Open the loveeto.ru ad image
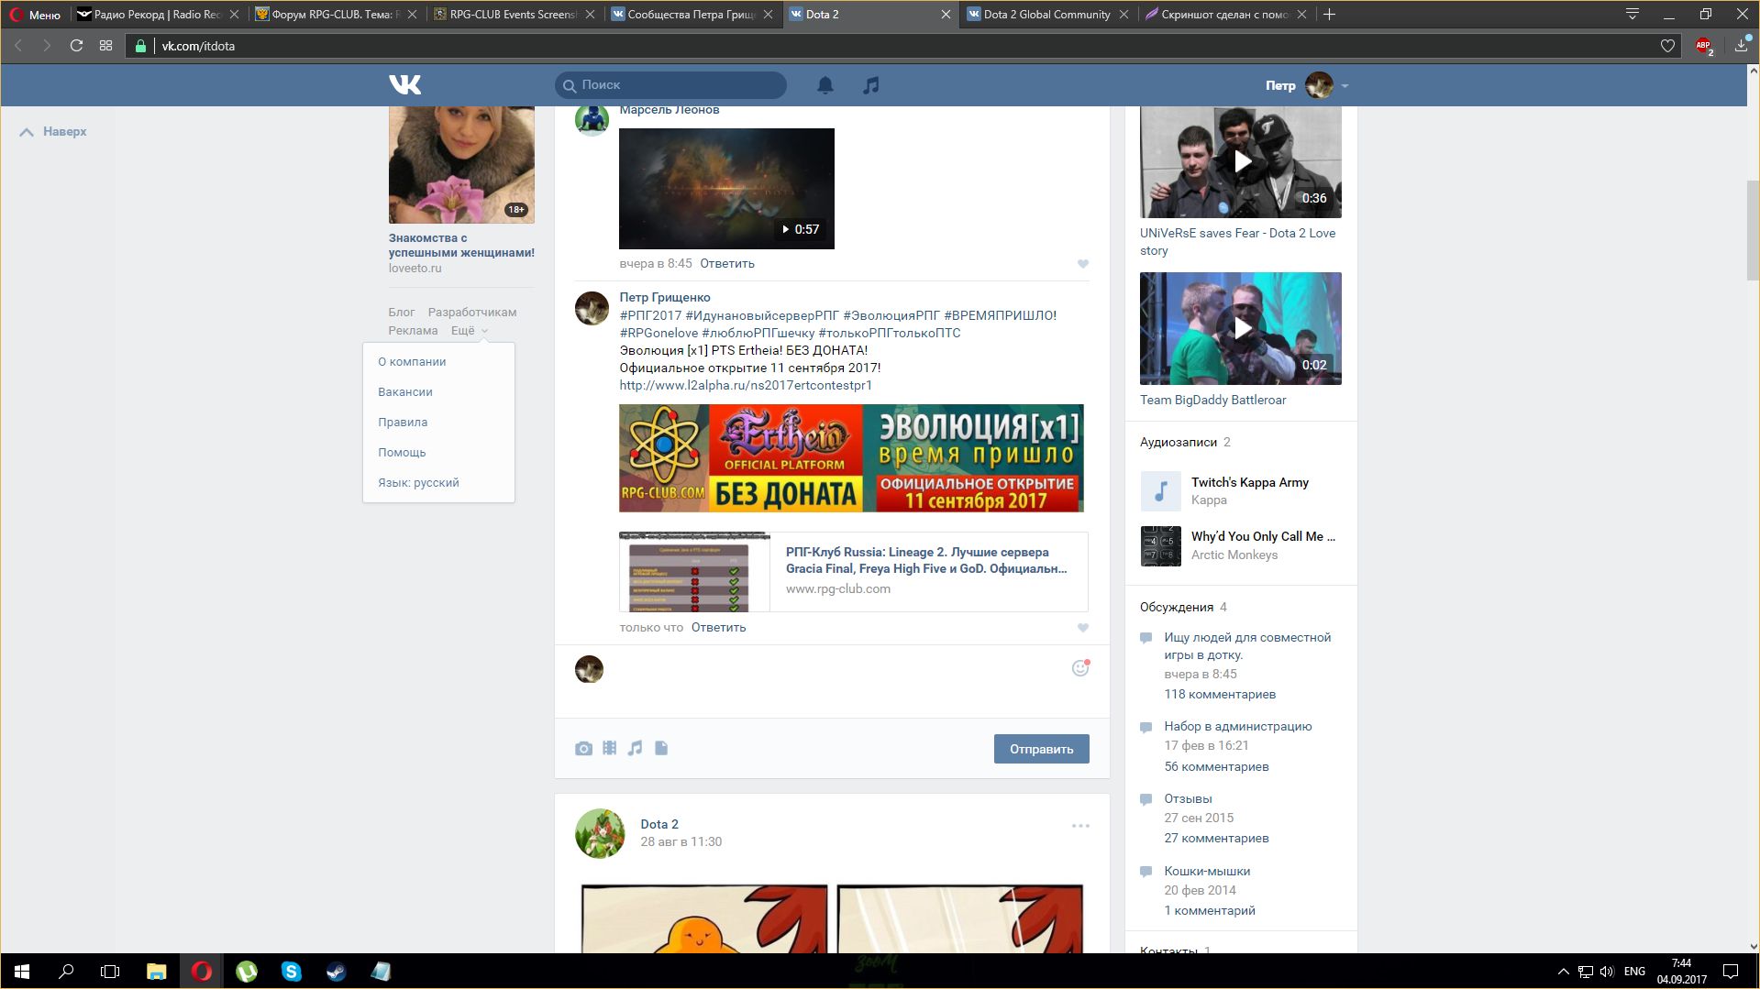1760x989 pixels. [461, 165]
